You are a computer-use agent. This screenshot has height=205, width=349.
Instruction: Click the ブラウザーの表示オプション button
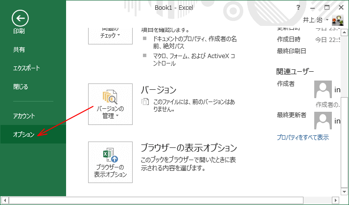(x=111, y=162)
